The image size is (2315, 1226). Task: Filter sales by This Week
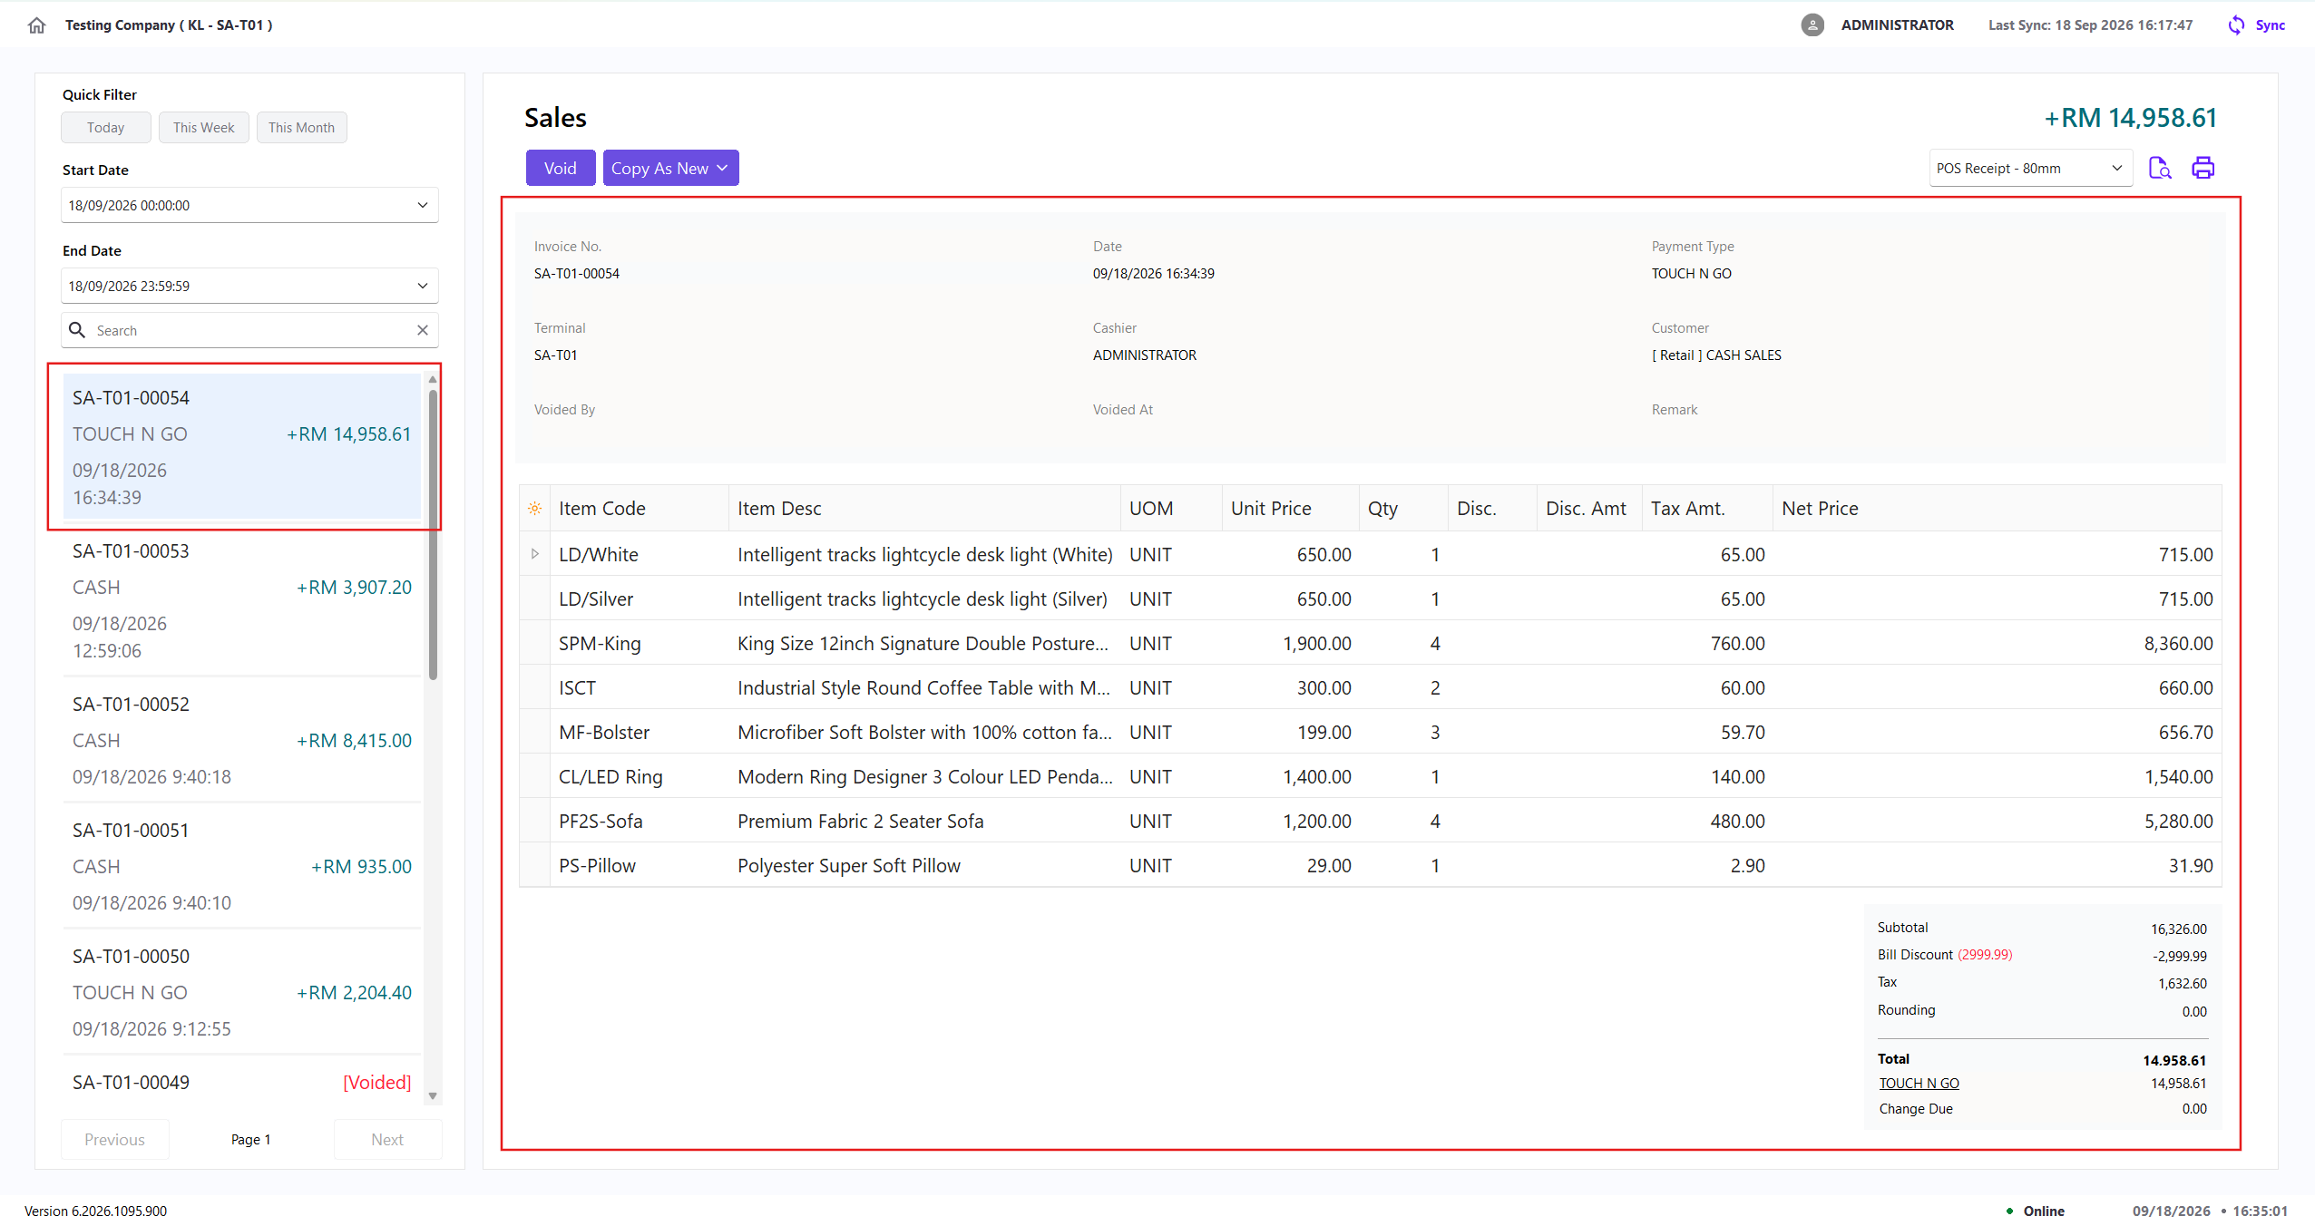tap(204, 128)
